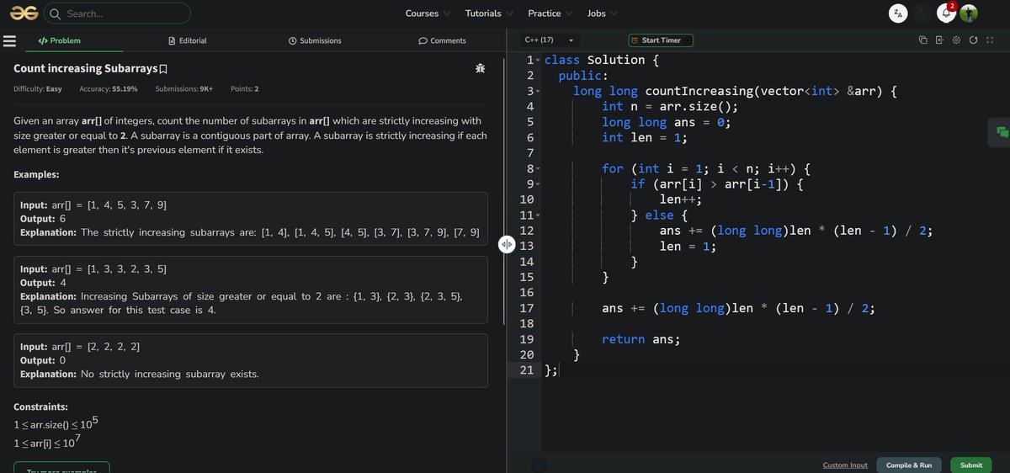Click line number 17 in the gutter
This screenshot has height=473, width=1010.
point(528,308)
